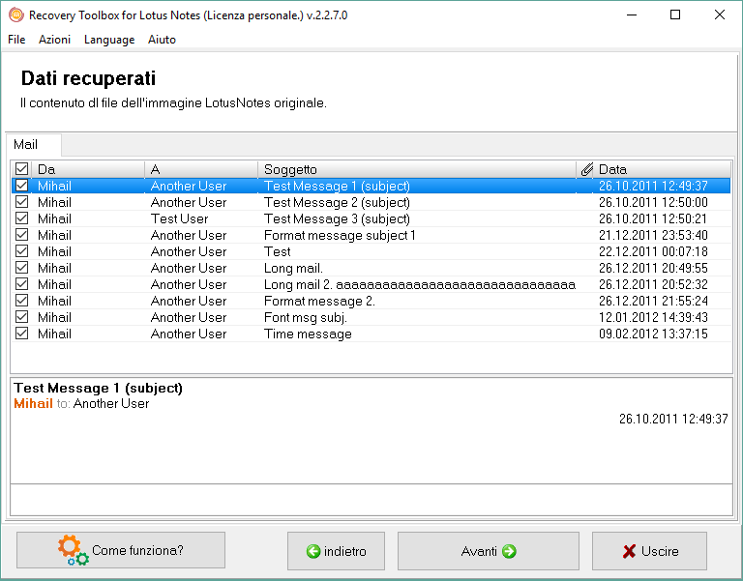Select subject 'Format message subject 1'

click(340, 235)
